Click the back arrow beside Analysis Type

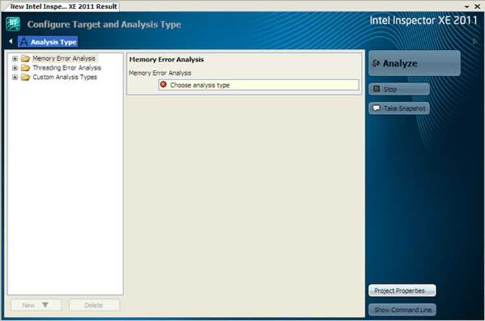[x=11, y=41]
